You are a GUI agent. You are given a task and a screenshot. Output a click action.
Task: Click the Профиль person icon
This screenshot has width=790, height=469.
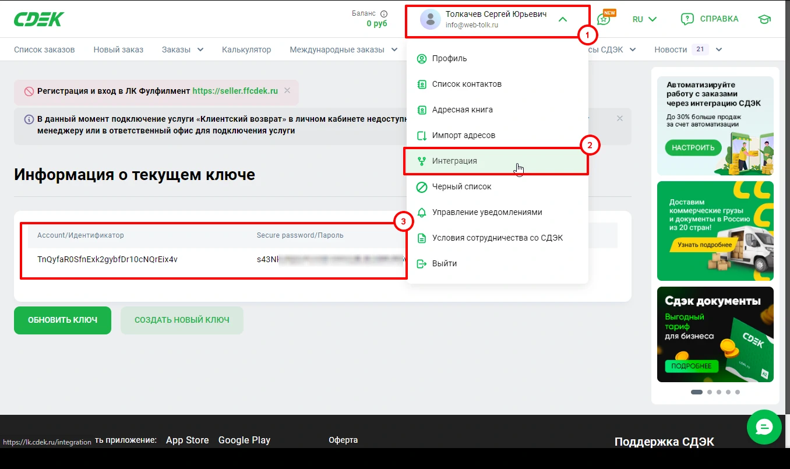coord(422,58)
